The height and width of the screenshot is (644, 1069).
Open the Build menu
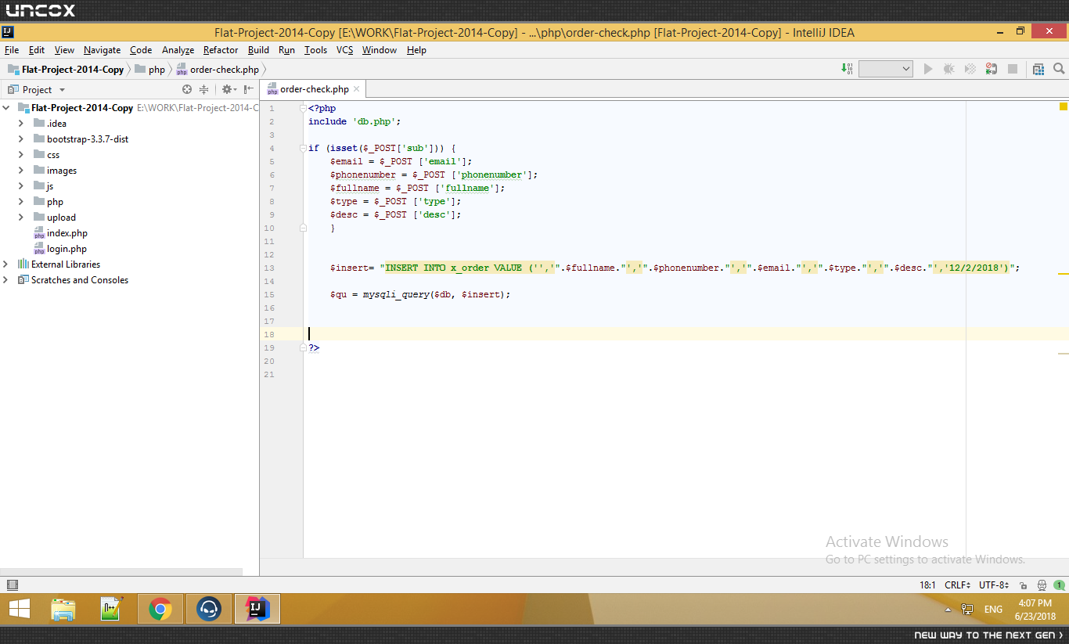coord(258,50)
